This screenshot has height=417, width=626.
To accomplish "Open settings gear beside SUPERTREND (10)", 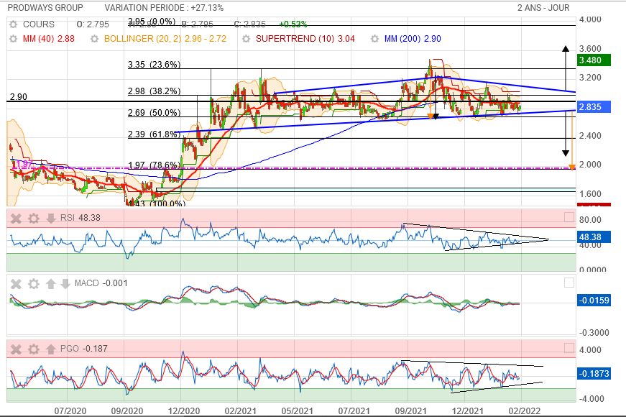I will (247, 39).
